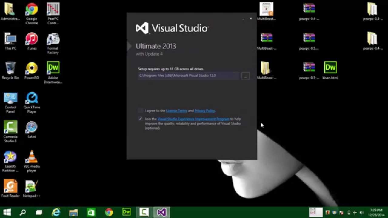Click the browse (...) install location button
The height and width of the screenshot is (218, 388).
(x=246, y=76)
